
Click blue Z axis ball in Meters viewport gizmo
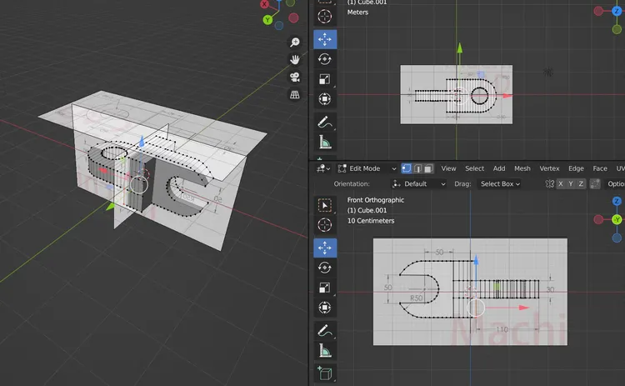(617, 11)
